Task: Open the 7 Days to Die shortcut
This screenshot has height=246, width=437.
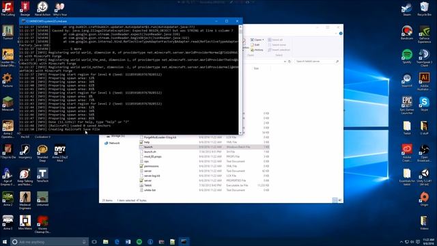Action: tap(8, 152)
